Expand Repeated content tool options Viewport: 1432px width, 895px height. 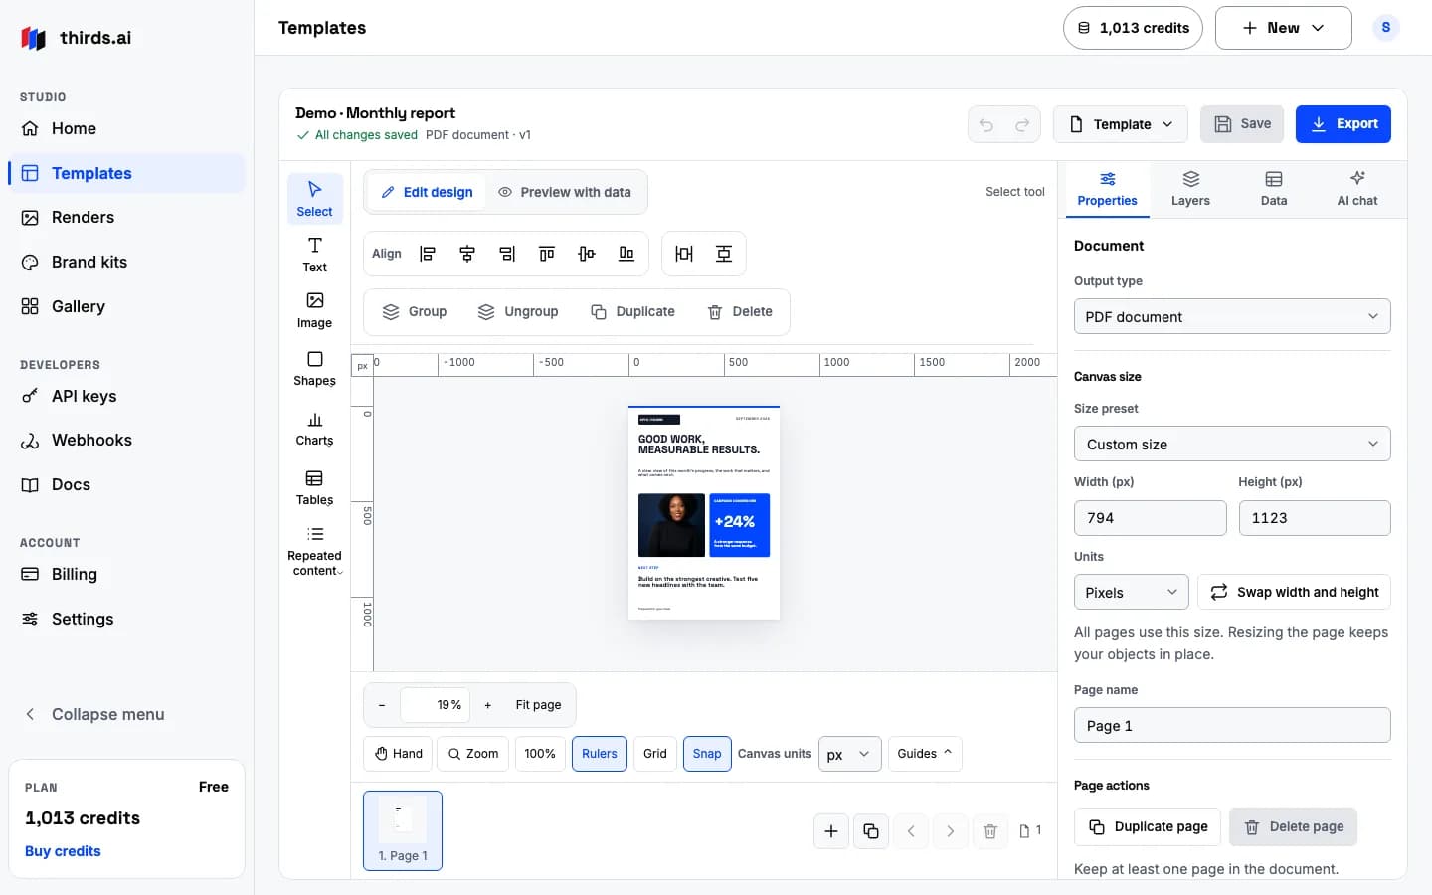click(315, 551)
